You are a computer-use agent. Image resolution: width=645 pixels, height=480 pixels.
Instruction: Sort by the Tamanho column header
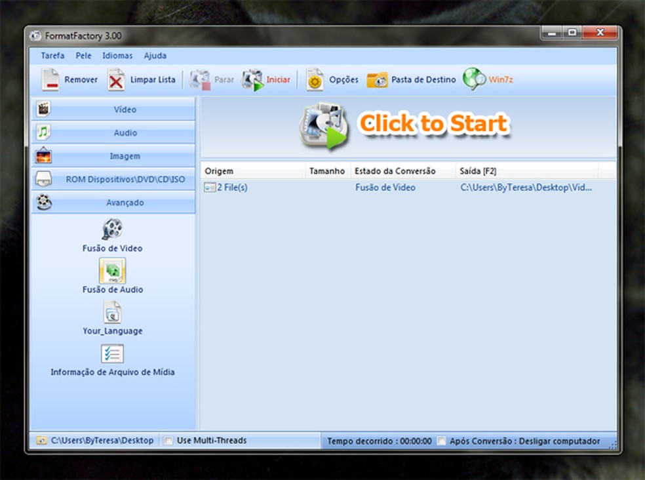(328, 171)
